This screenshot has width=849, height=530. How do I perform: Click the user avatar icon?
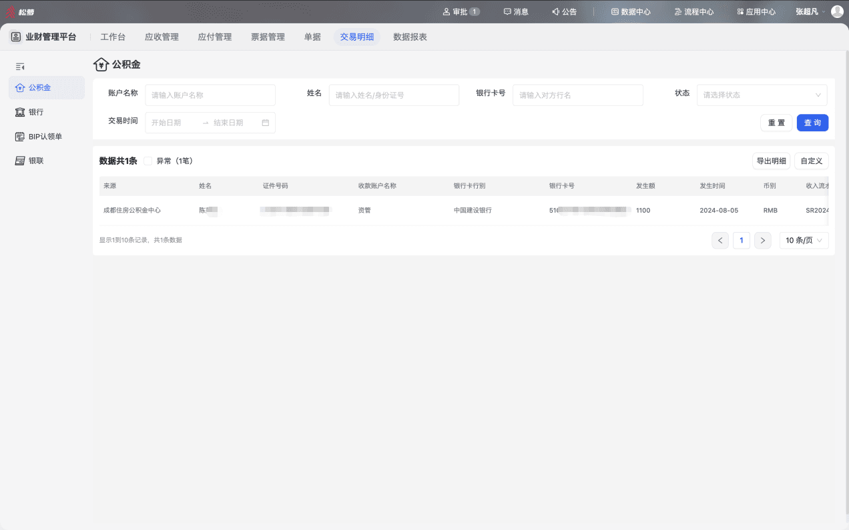[x=837, y=11]
